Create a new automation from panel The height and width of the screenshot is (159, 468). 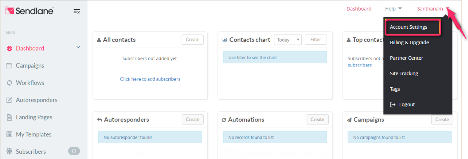click(x=317, y=119)
